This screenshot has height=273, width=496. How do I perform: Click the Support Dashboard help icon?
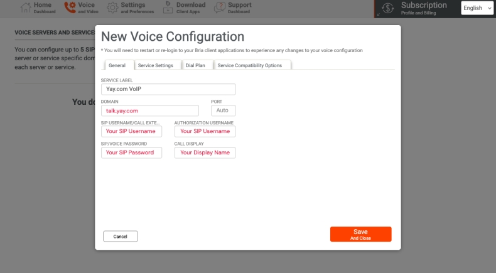pyautogui.click(x=220, y=8)
